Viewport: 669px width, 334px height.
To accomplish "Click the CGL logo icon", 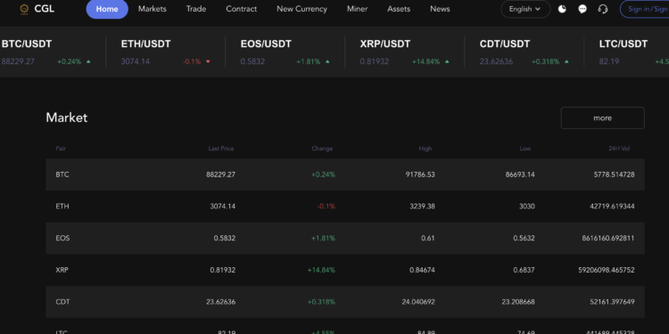I will click(24, 9).
